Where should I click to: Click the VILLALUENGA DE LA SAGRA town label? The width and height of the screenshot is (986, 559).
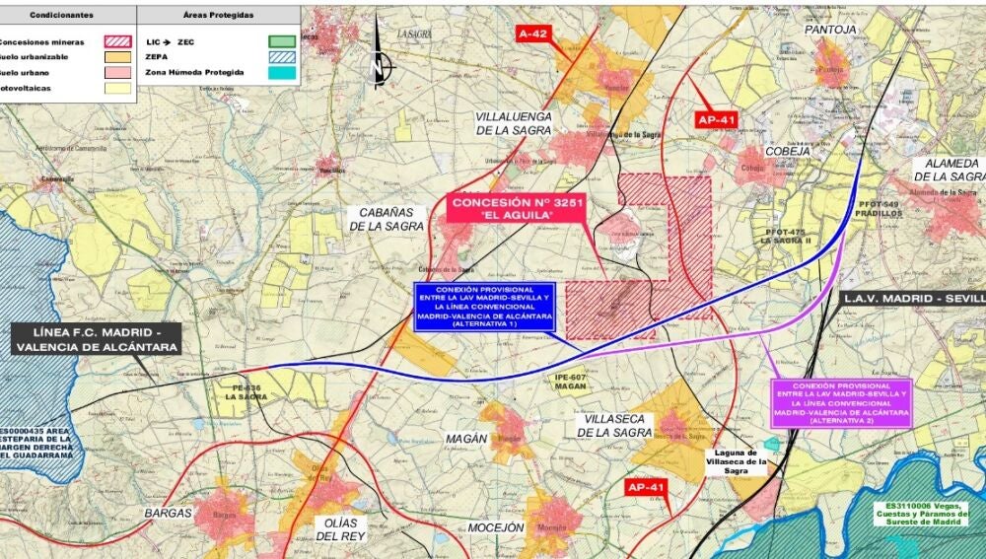point(514,123)
